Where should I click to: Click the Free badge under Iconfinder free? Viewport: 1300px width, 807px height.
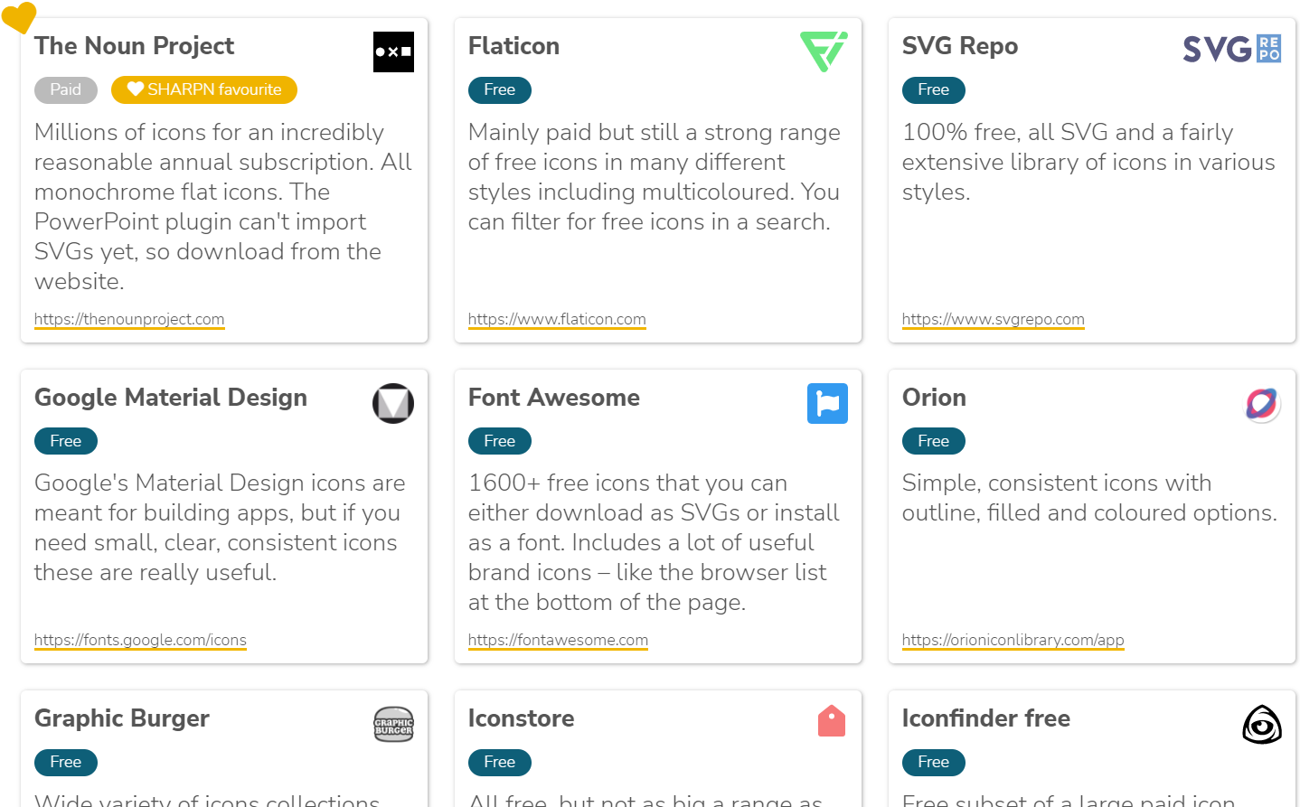point(934,762)
